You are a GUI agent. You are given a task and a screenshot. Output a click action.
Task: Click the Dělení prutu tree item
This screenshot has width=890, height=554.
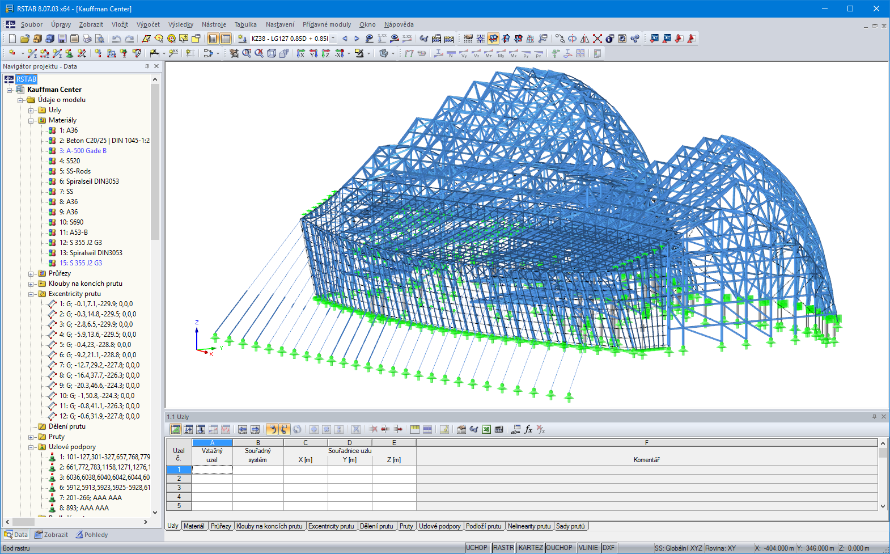tap(67, 426)
